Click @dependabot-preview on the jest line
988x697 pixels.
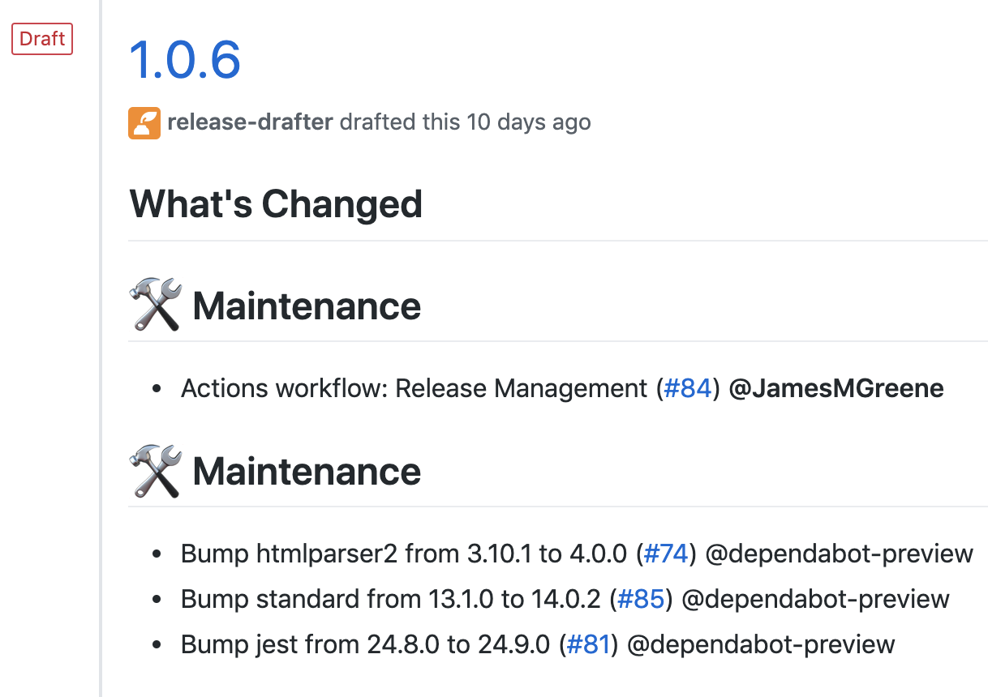click(x=761, y=644)
